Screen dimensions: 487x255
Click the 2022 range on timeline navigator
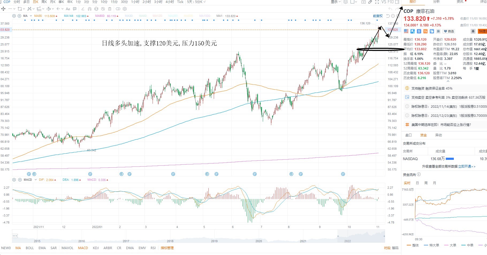[348, 241]
